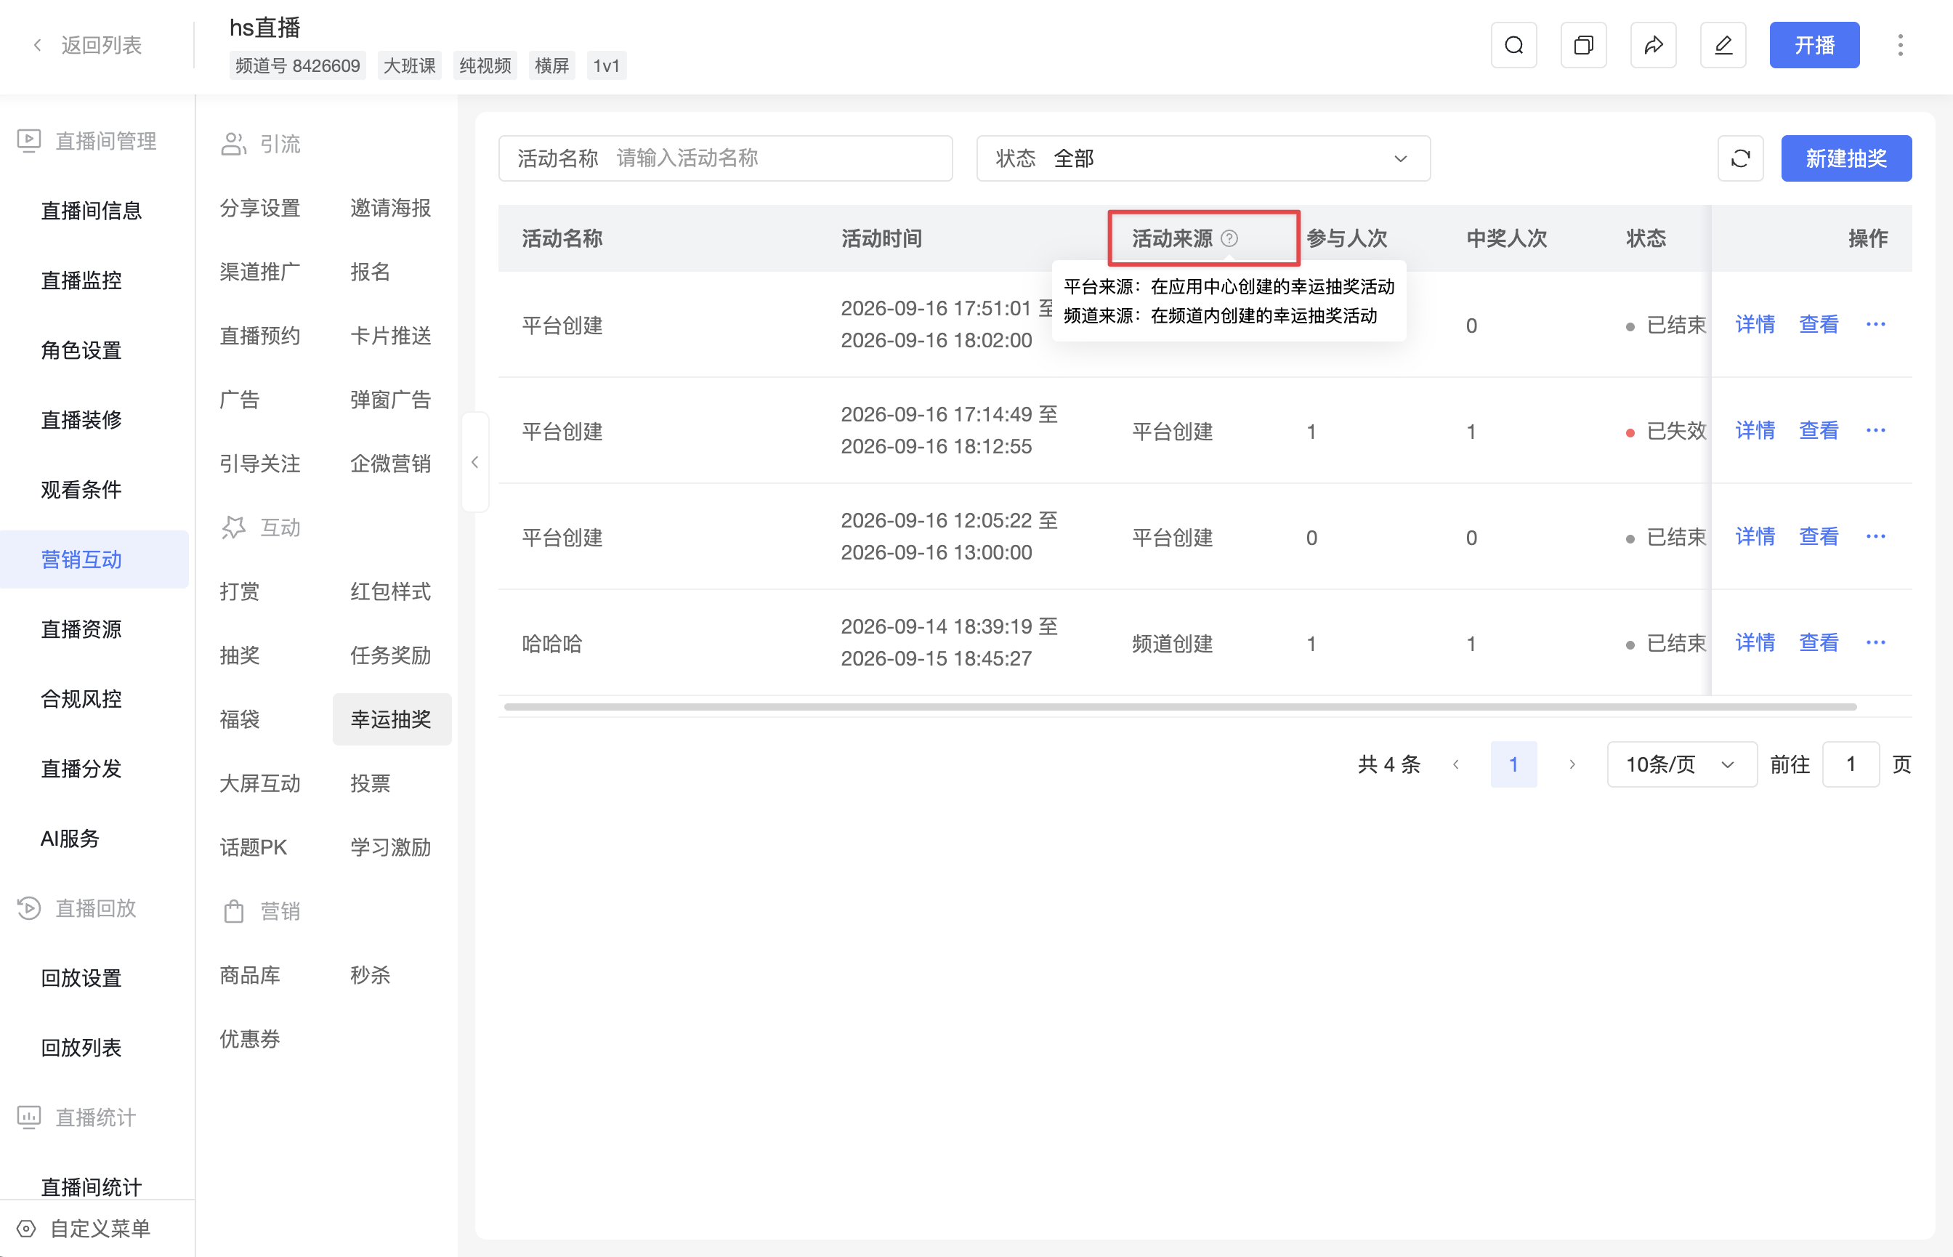
Task: Open 直播监控 menu item
Action: pos(81,280)
